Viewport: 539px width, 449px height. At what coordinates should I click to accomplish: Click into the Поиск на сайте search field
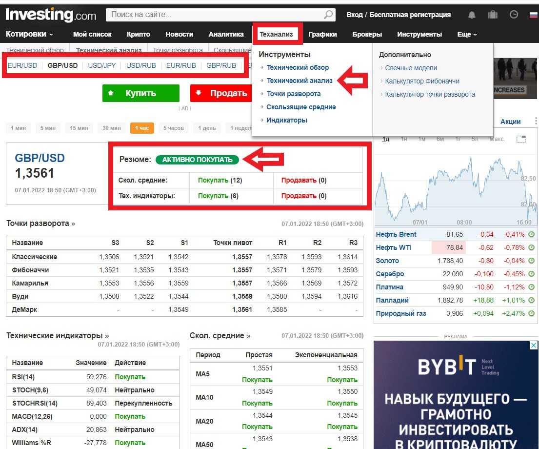pos(215,15)
